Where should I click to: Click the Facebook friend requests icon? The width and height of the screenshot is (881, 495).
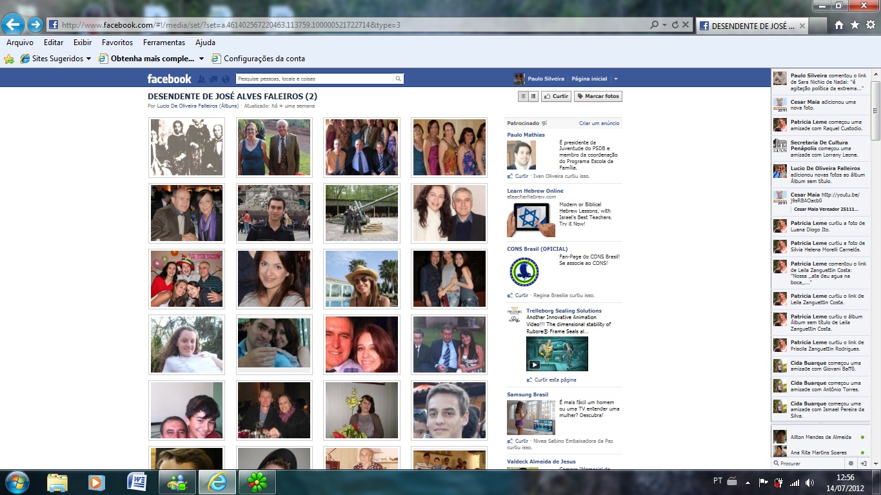click(202, 79)
